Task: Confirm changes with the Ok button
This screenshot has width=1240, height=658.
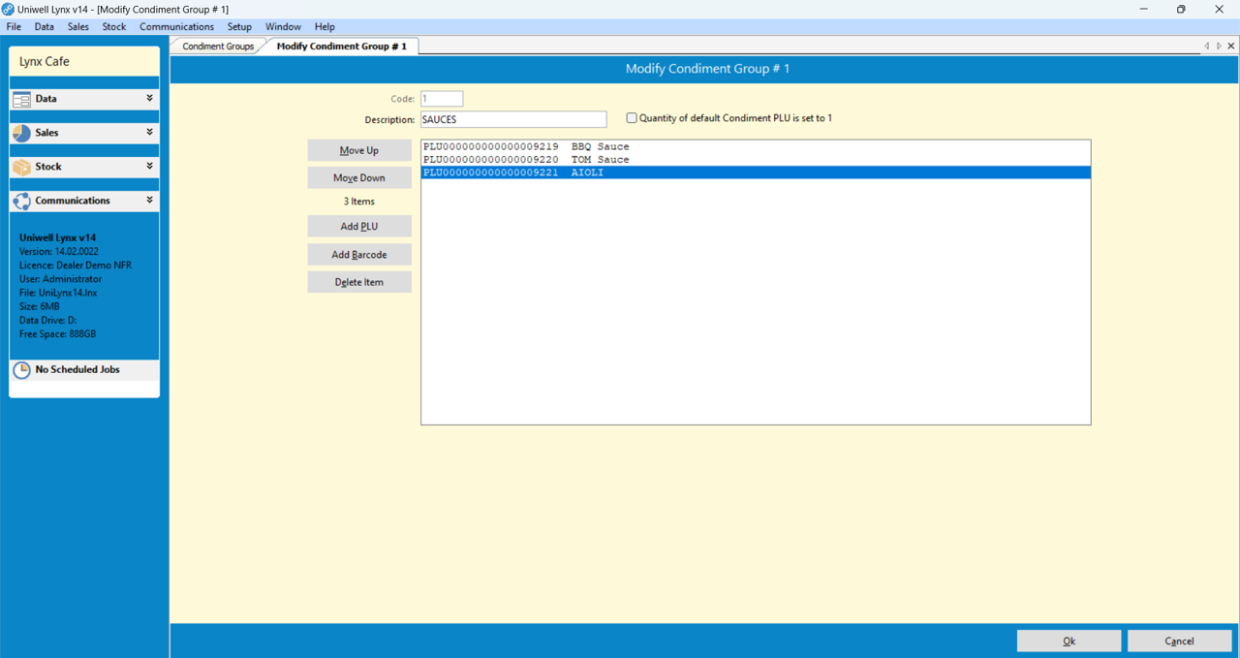Action: point(1069,641)
